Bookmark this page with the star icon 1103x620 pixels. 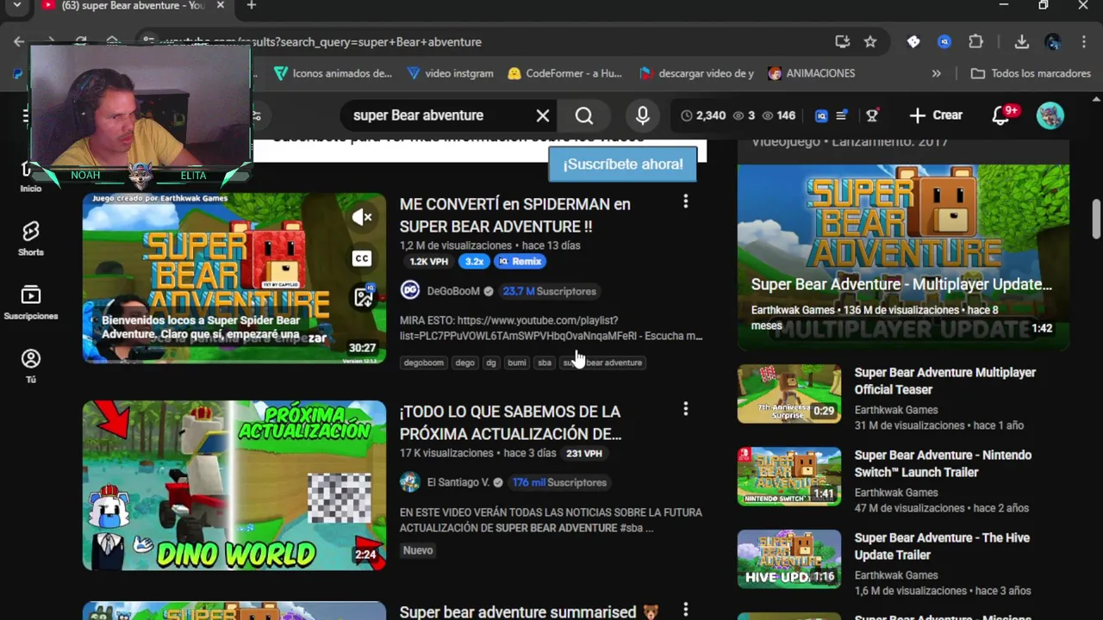(870, 41)
